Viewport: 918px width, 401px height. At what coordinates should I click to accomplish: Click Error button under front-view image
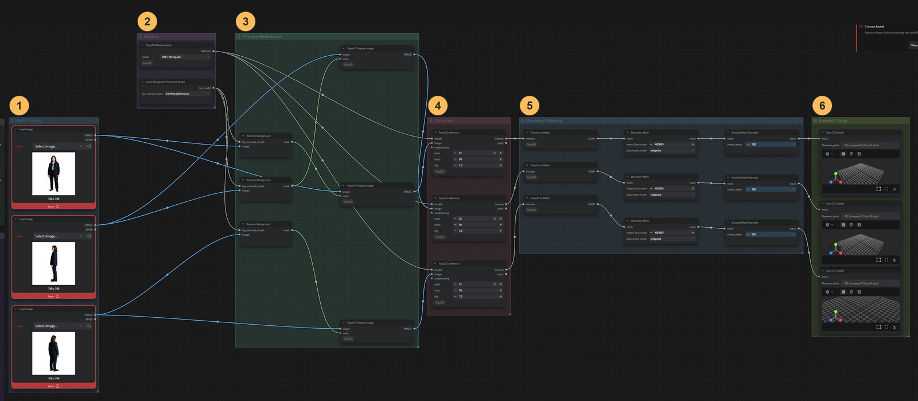53,207
